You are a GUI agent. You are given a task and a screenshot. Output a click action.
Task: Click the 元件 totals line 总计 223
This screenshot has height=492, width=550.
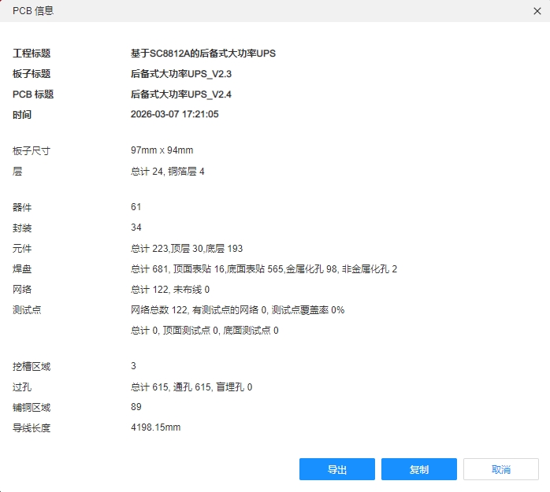point(186,248)
